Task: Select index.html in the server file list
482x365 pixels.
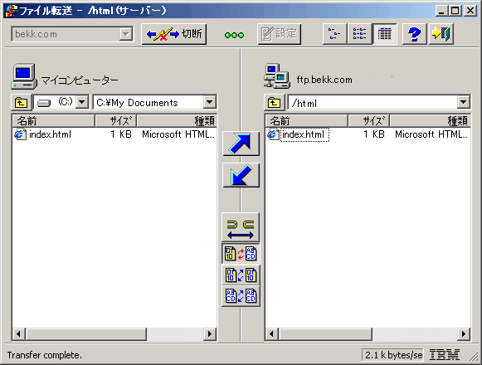Action: 303,134
